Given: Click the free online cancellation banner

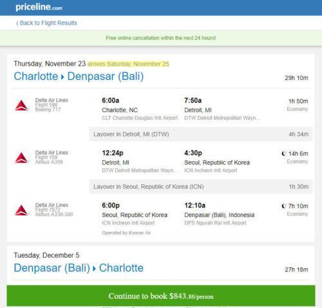Looking at the screenshot, I should pyautogui.click(x=161, y=38).
